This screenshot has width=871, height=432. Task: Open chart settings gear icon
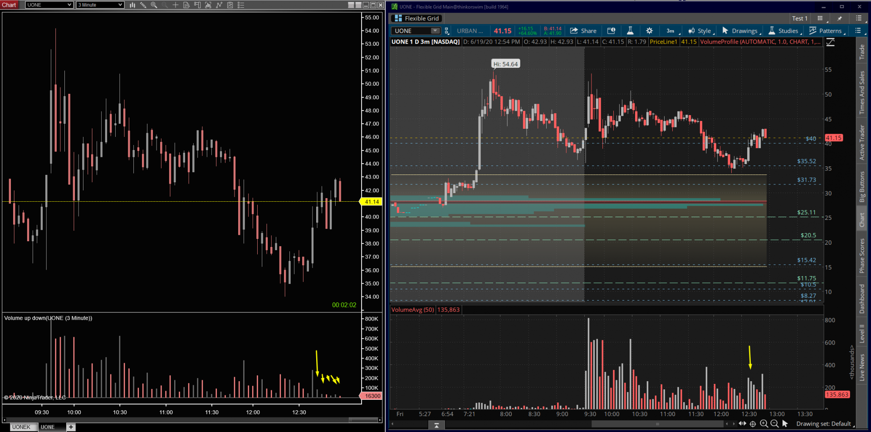click(x=649, y=31)
